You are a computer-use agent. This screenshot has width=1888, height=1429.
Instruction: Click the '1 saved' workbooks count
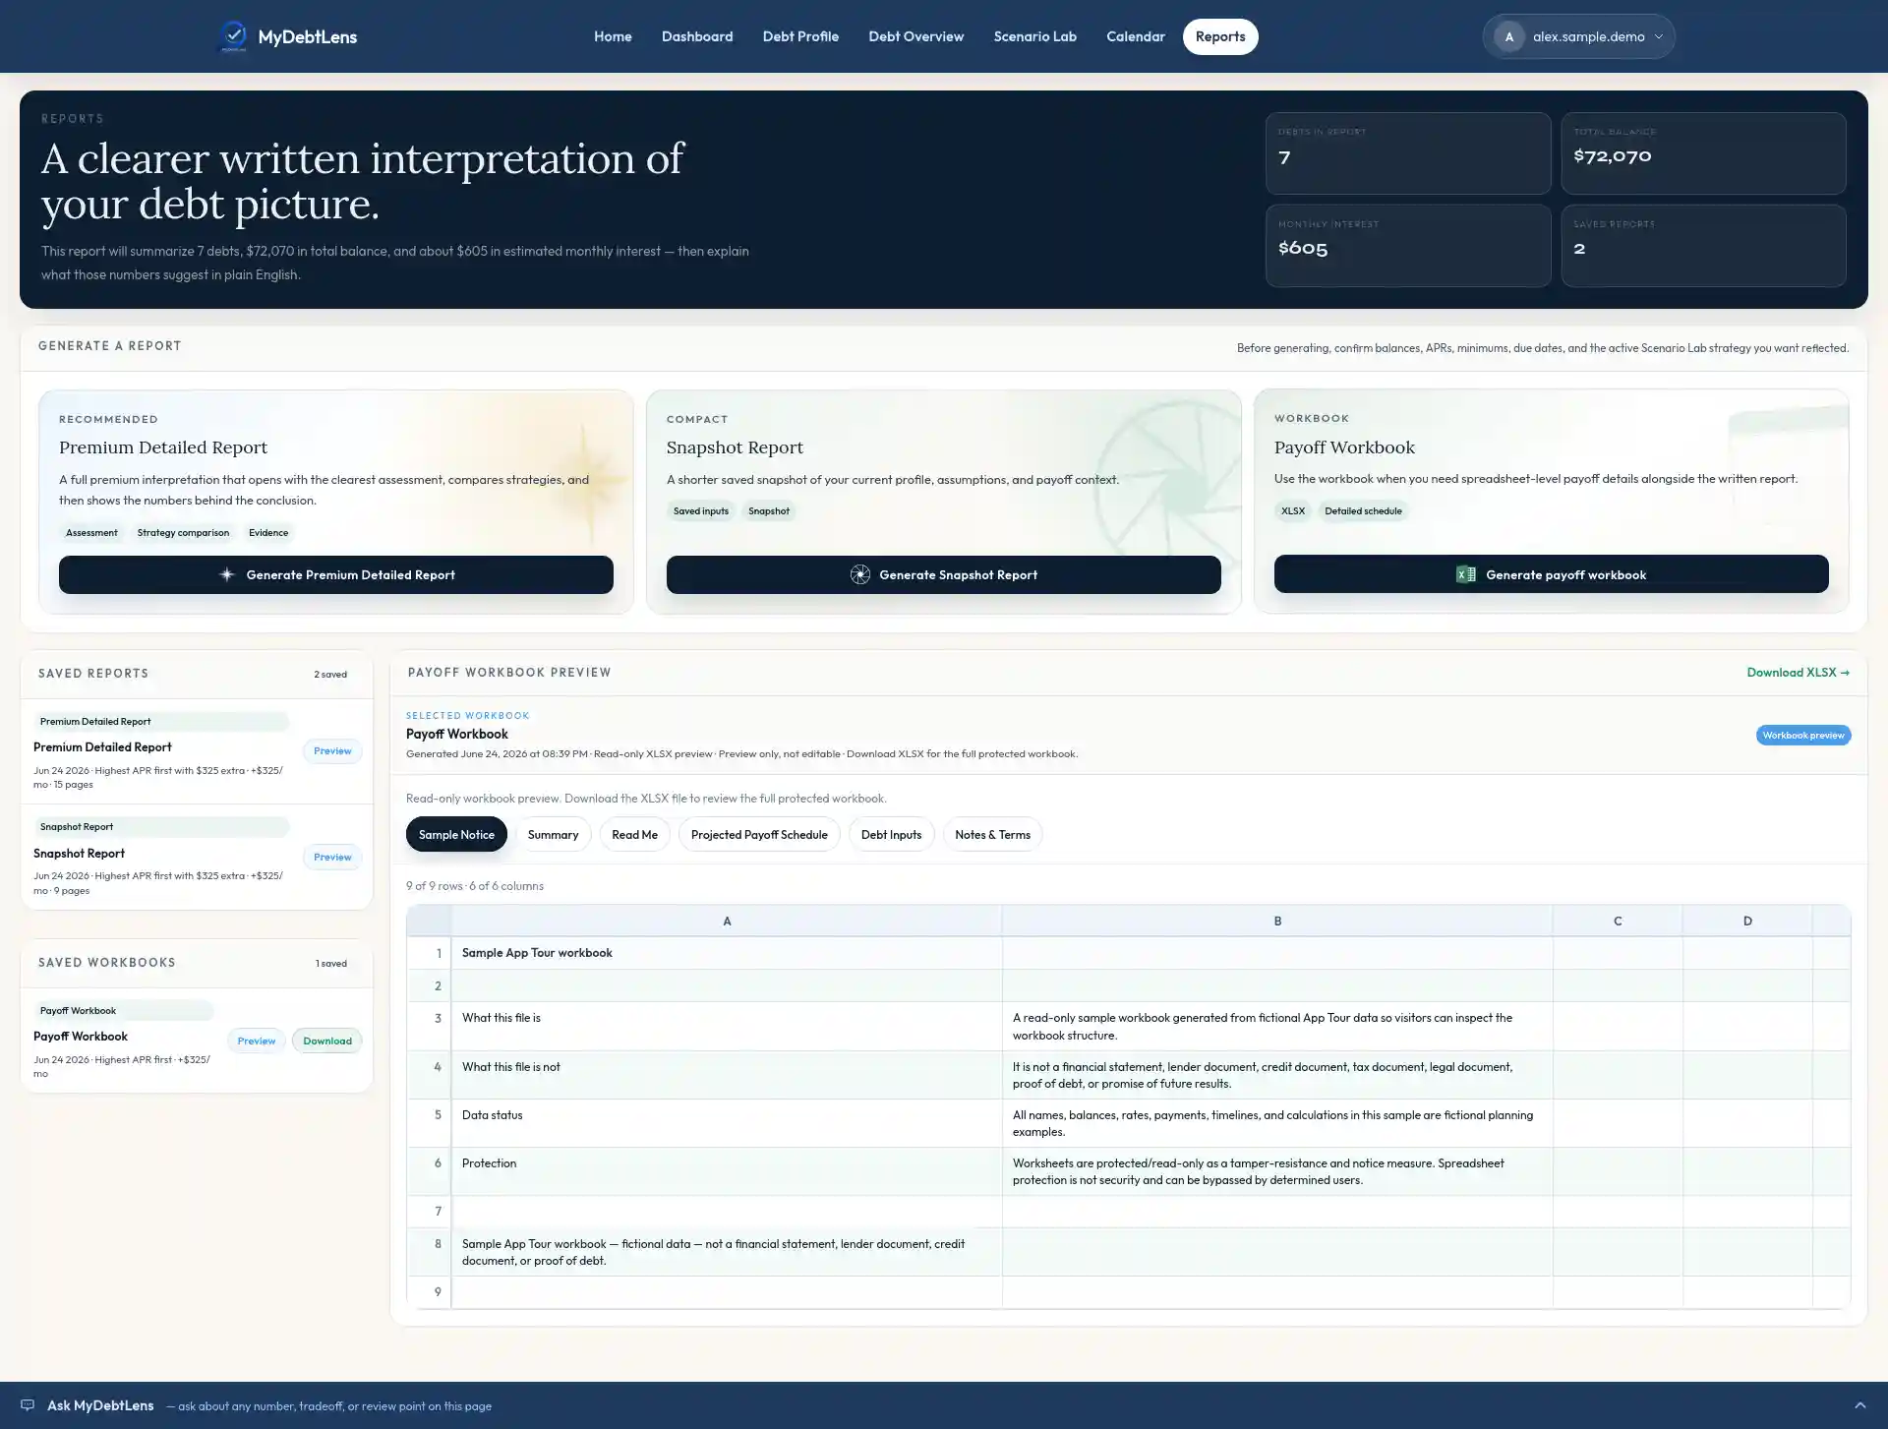(331, 964)
